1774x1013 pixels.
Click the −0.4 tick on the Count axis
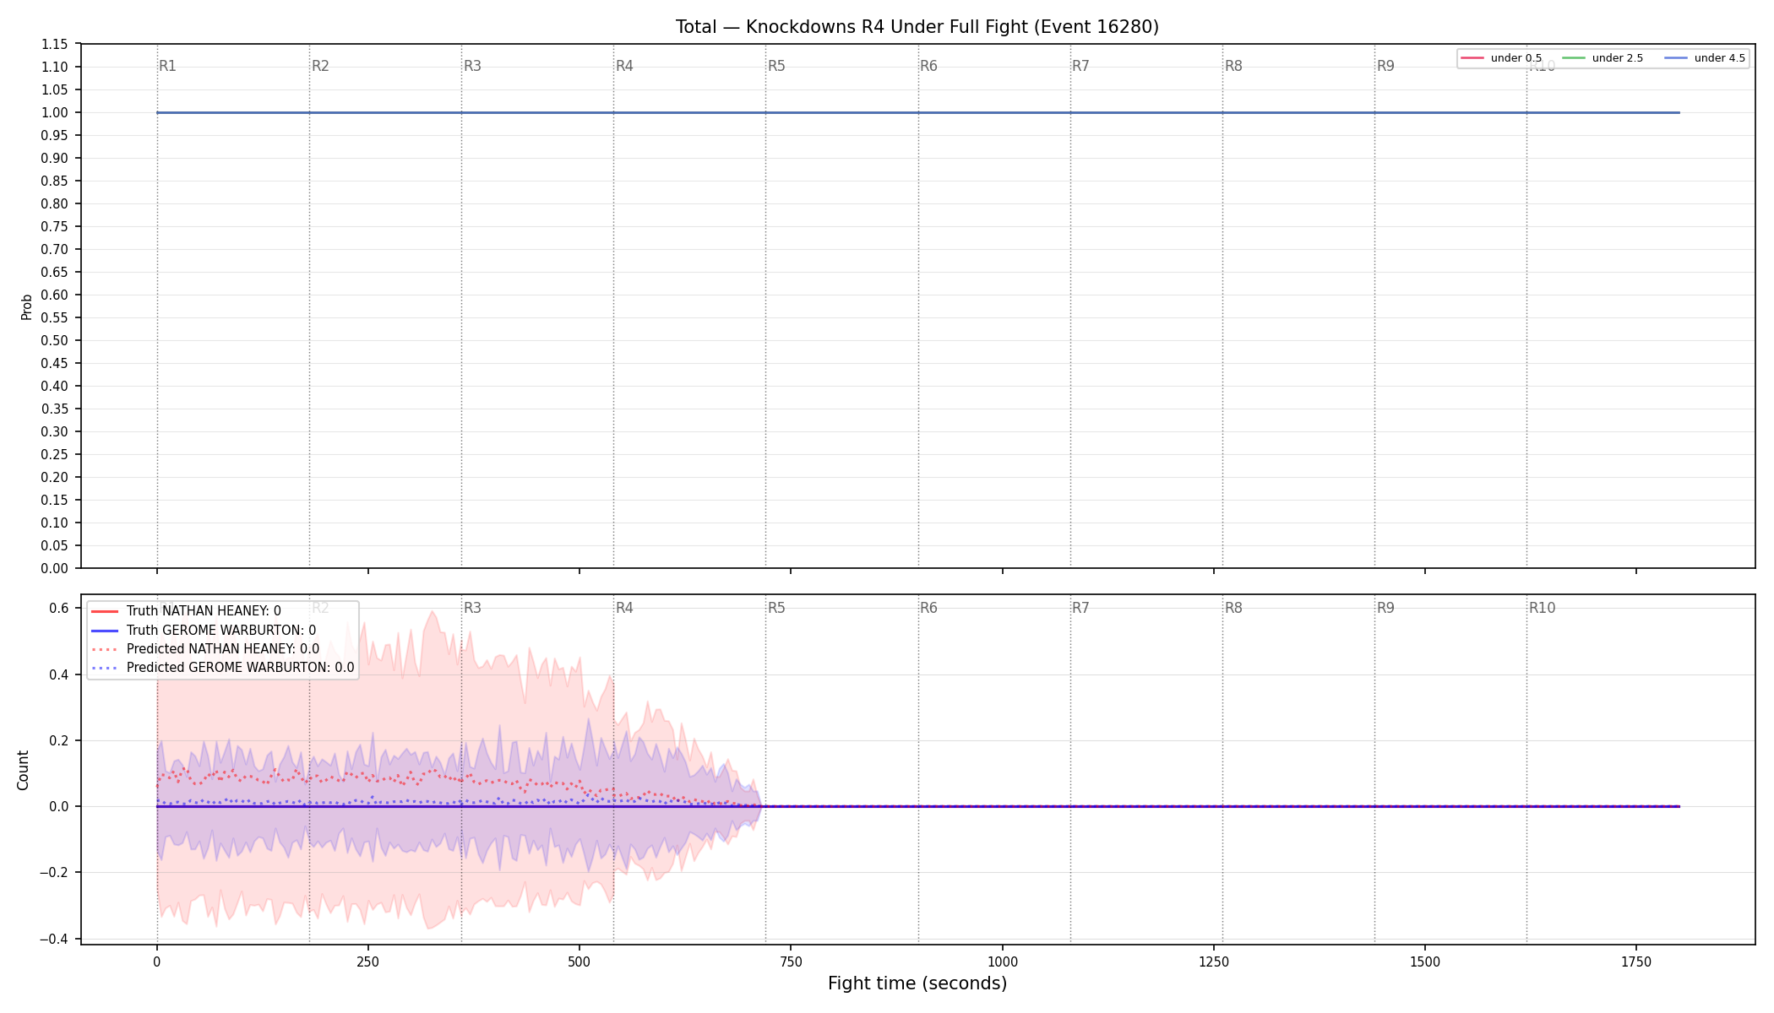tap(54, 940)
